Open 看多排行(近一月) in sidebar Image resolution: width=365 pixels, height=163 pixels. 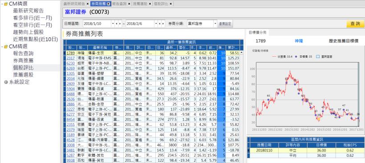click(x=32, y=18)
